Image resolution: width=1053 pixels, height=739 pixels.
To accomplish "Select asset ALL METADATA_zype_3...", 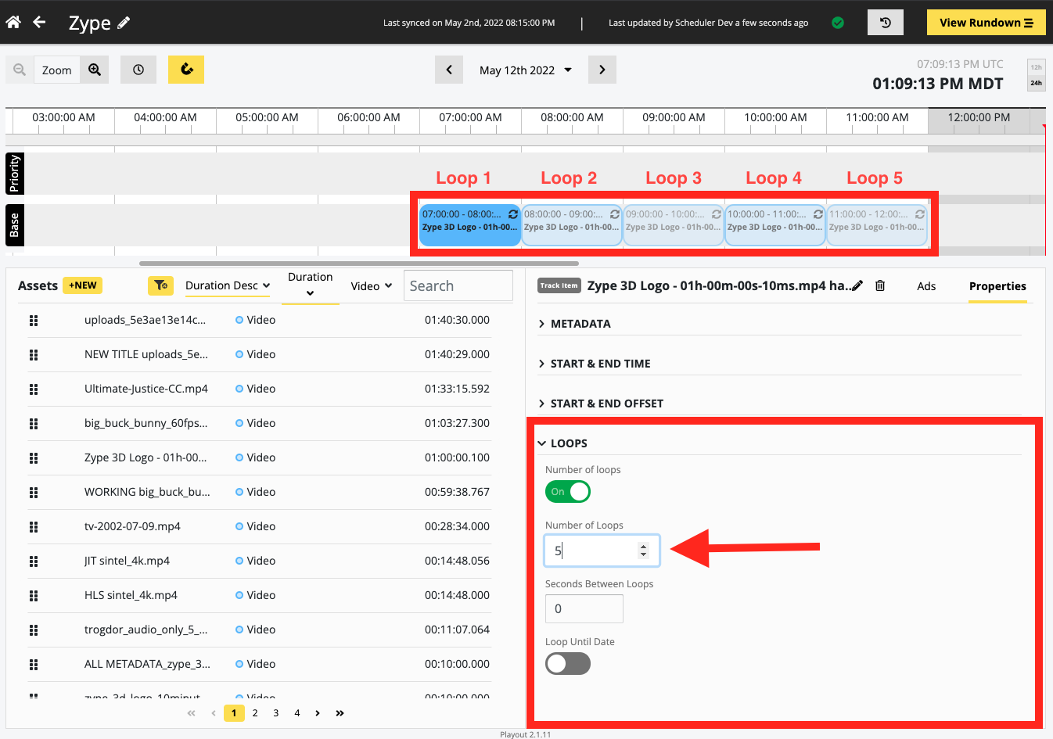I will 258,664.
